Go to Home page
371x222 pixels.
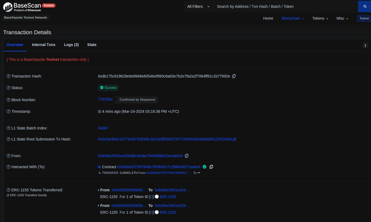(268, 18)
